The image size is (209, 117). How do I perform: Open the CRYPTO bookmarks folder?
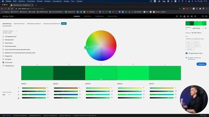[x=14, y=12]
